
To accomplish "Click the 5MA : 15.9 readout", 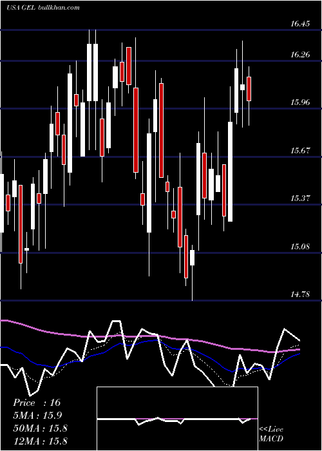I will pyautogui.click(x=37, y=416).
